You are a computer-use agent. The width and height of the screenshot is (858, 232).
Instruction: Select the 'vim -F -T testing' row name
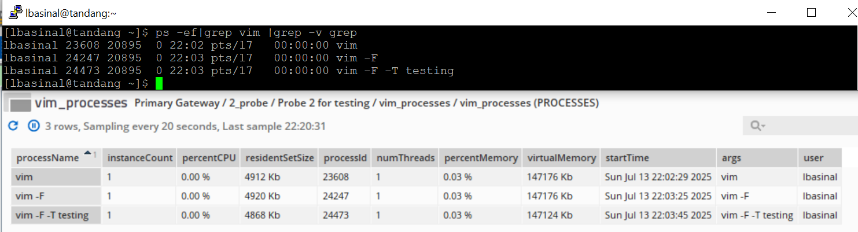click(53, 215)
